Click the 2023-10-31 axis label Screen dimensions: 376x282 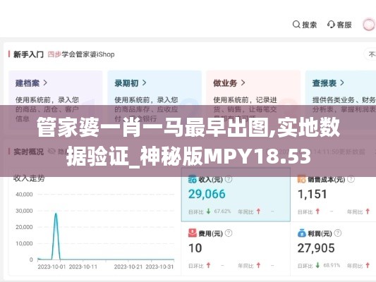click(159, 266)
